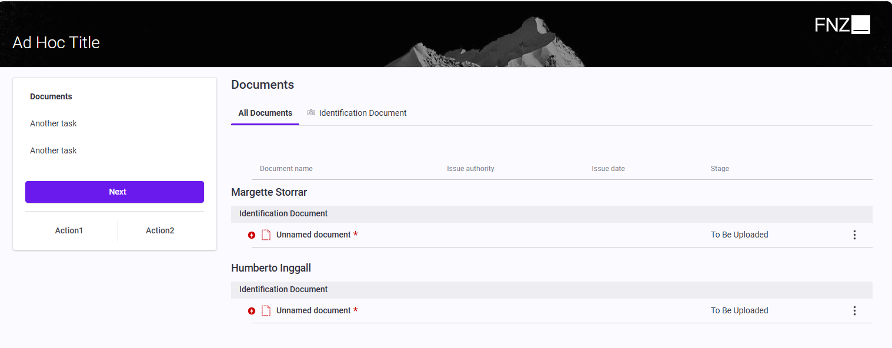Click red error icon in Humberto Inggall's document row
Viewport: 892px width, 348px height.
tap(252, 311)
